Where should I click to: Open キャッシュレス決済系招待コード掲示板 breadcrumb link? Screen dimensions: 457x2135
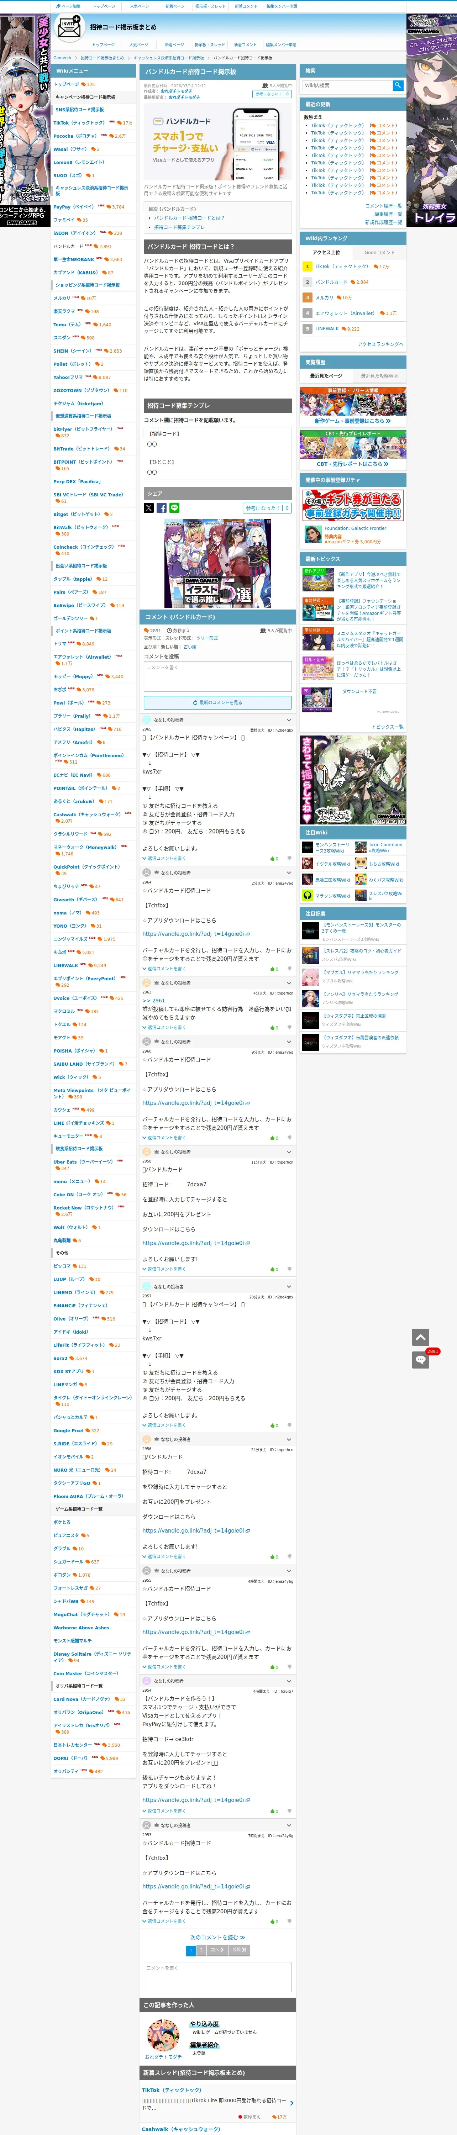pos(168,58)
